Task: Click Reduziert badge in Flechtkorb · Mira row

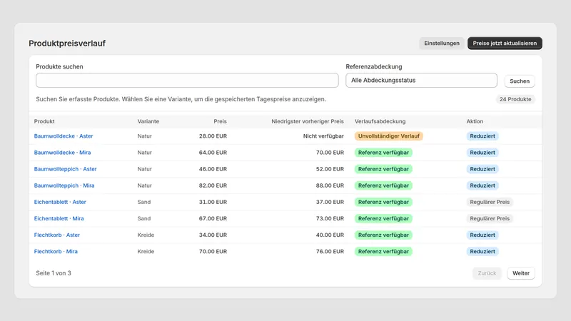Action: pyautogui.click(x=482, y=252)
